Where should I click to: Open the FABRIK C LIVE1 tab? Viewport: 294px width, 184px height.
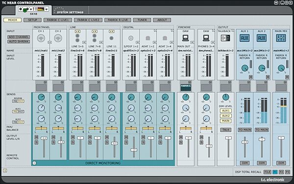pos(58,20)
